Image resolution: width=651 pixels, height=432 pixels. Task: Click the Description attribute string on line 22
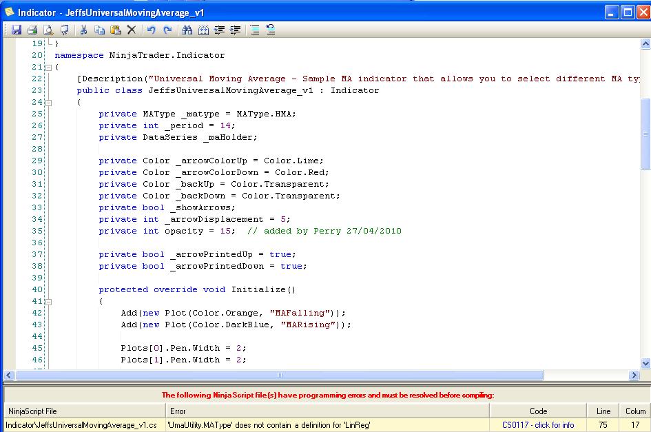pos(394,79)
